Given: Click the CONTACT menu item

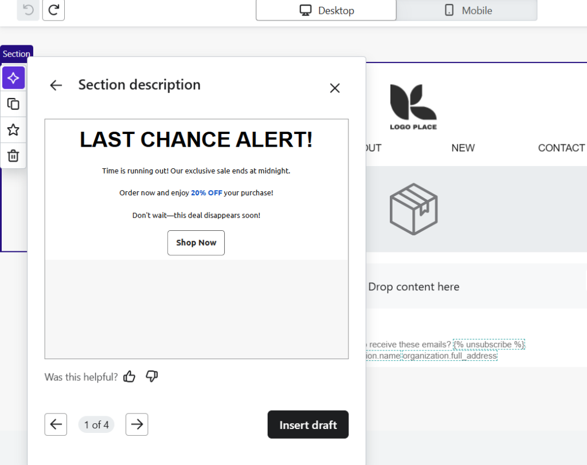Looking at the screenshot, I should pos(561,148).
